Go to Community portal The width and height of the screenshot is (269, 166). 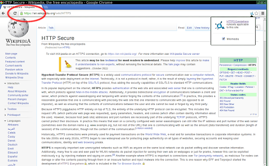coord(18,95)
